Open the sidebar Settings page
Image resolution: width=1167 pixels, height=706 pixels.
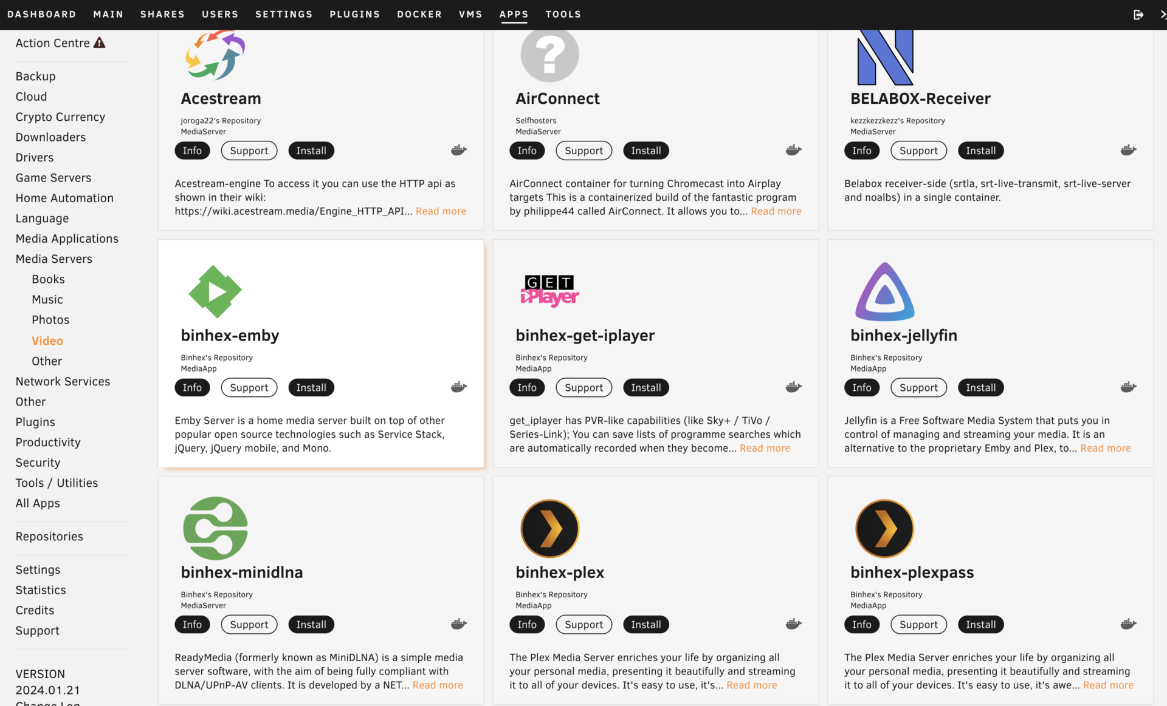point(38,569)
